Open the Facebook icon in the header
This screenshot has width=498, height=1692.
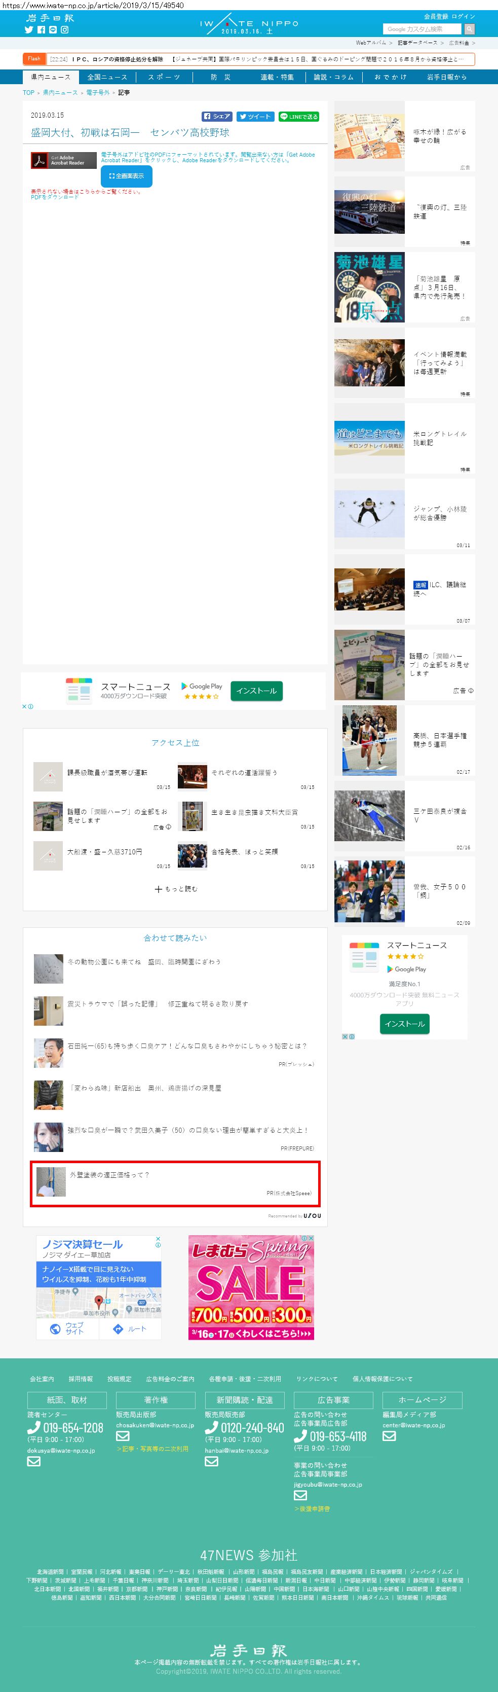coord(41,29)
